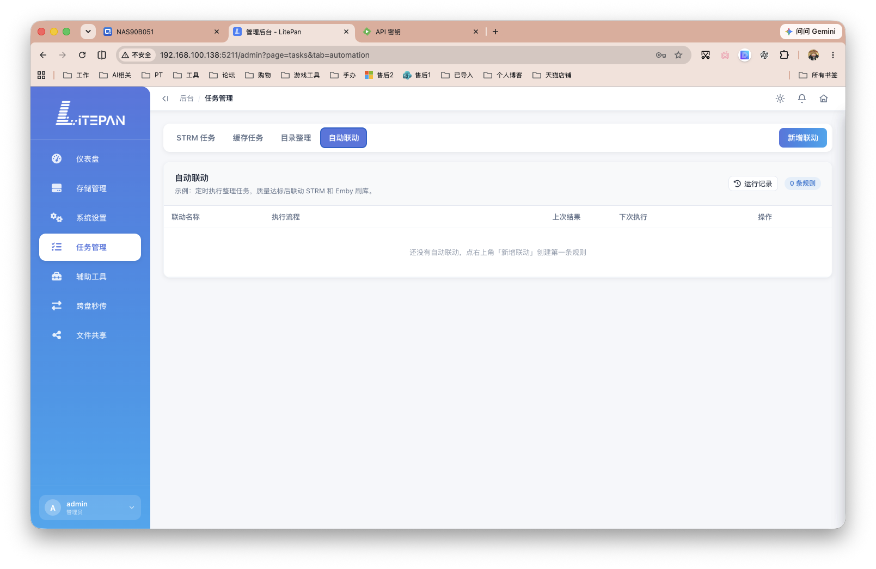Open 辅助工具 toolbox in sidebar
Image resolution: width=876 pixels, height=569 pixels.
pyautogui.click(x=90, y=277)
